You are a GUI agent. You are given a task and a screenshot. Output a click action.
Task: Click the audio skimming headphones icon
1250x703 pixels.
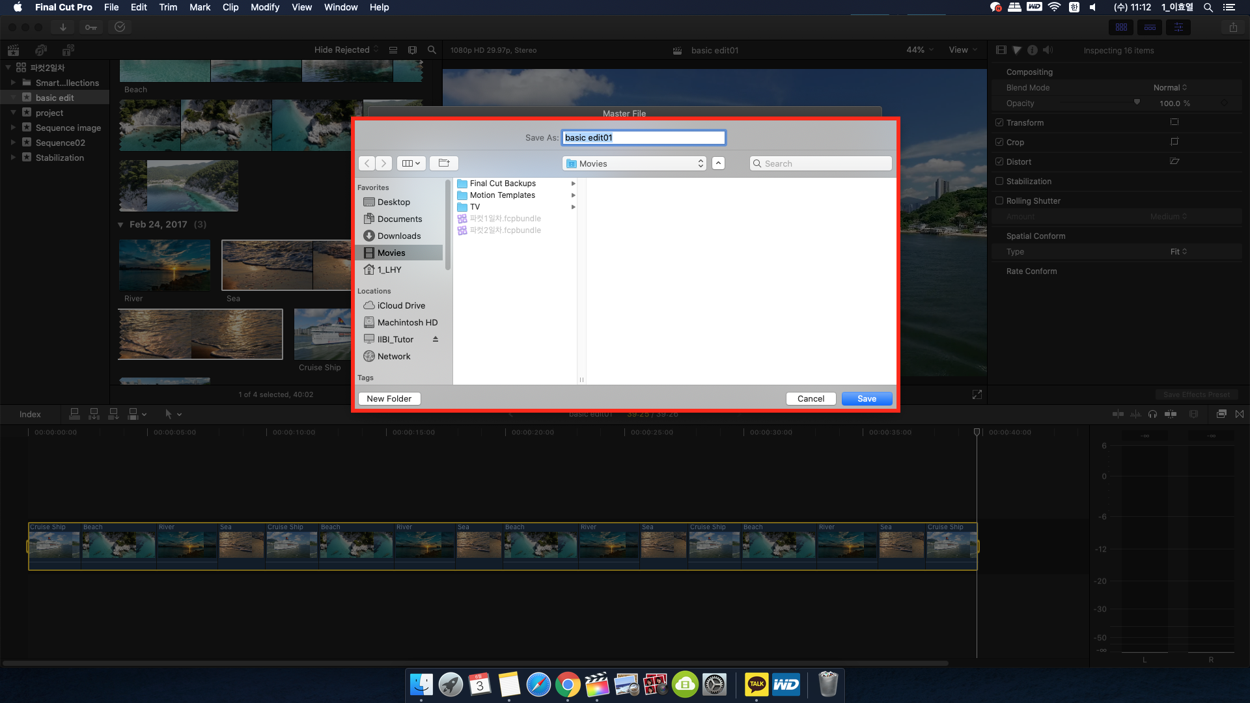coord(1153,414)
